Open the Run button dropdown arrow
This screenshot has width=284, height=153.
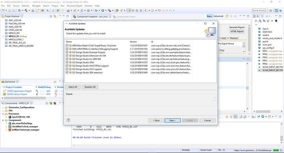(106, 11)
